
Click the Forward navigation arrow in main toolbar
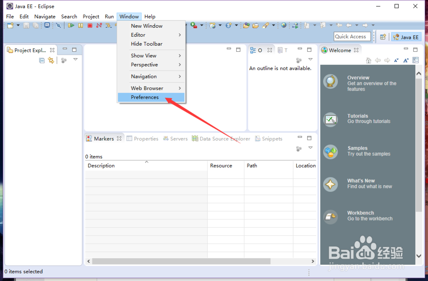click(365, 25)
